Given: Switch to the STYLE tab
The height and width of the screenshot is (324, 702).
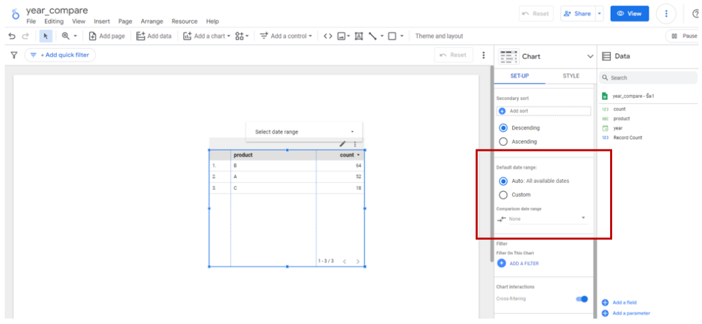Looking at the screenshot, I should tap(570, 76).
